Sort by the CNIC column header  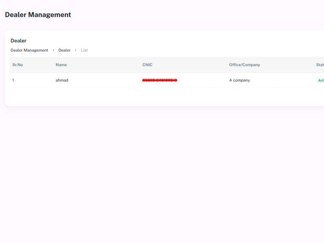click(147, 65)
